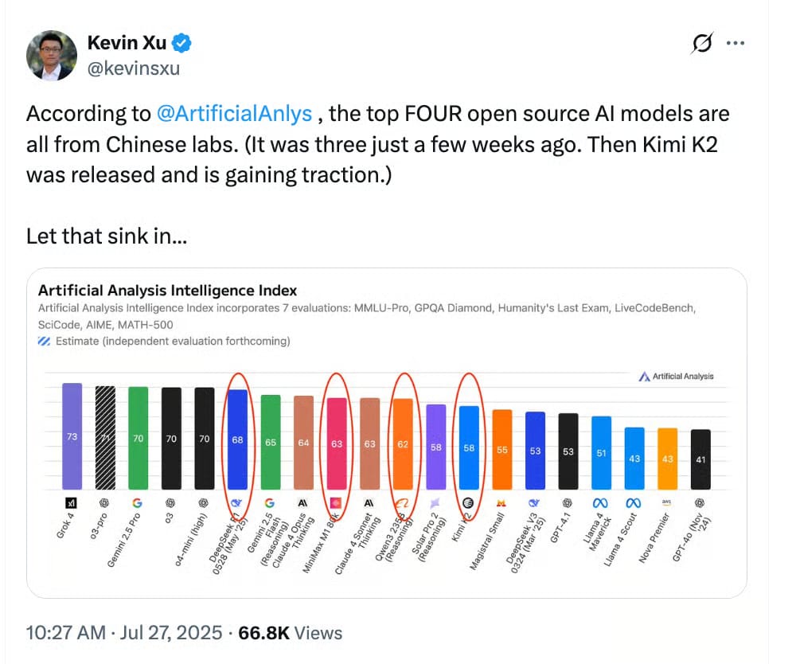Open the @ArtificialAnlys mention link
This screenshot has width=796, height=664.
click(234, 114)
